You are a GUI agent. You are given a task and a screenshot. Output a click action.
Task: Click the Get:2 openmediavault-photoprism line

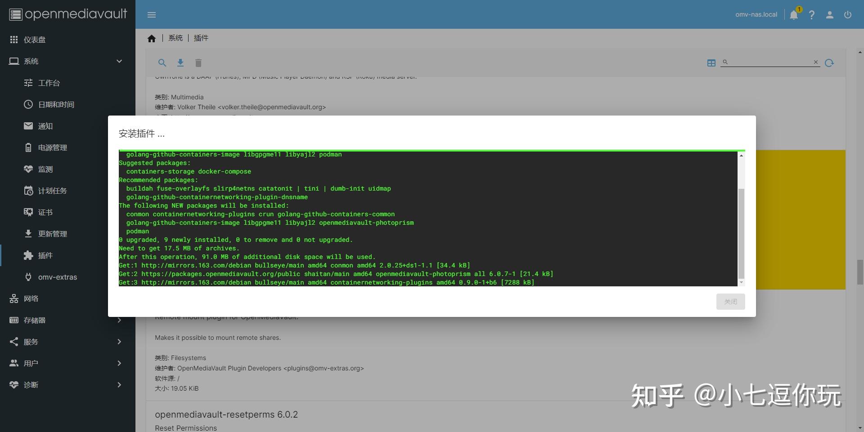point(336,274)
